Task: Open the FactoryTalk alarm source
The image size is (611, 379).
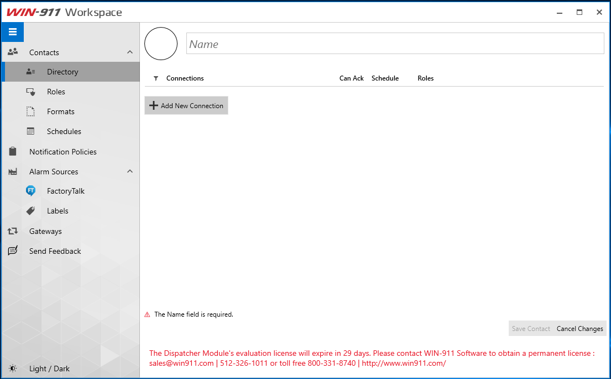Action: point(71,191)
